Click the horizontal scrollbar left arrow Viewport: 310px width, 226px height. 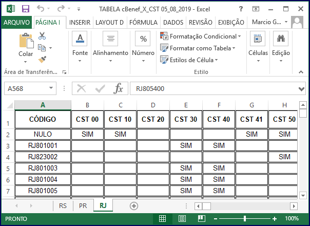click(x=198, y=206)
